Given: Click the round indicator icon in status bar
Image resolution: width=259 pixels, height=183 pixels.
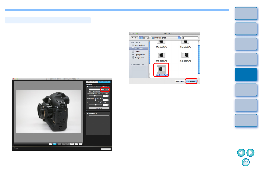Looking at the screenshot, I should [x=15, y=149].
